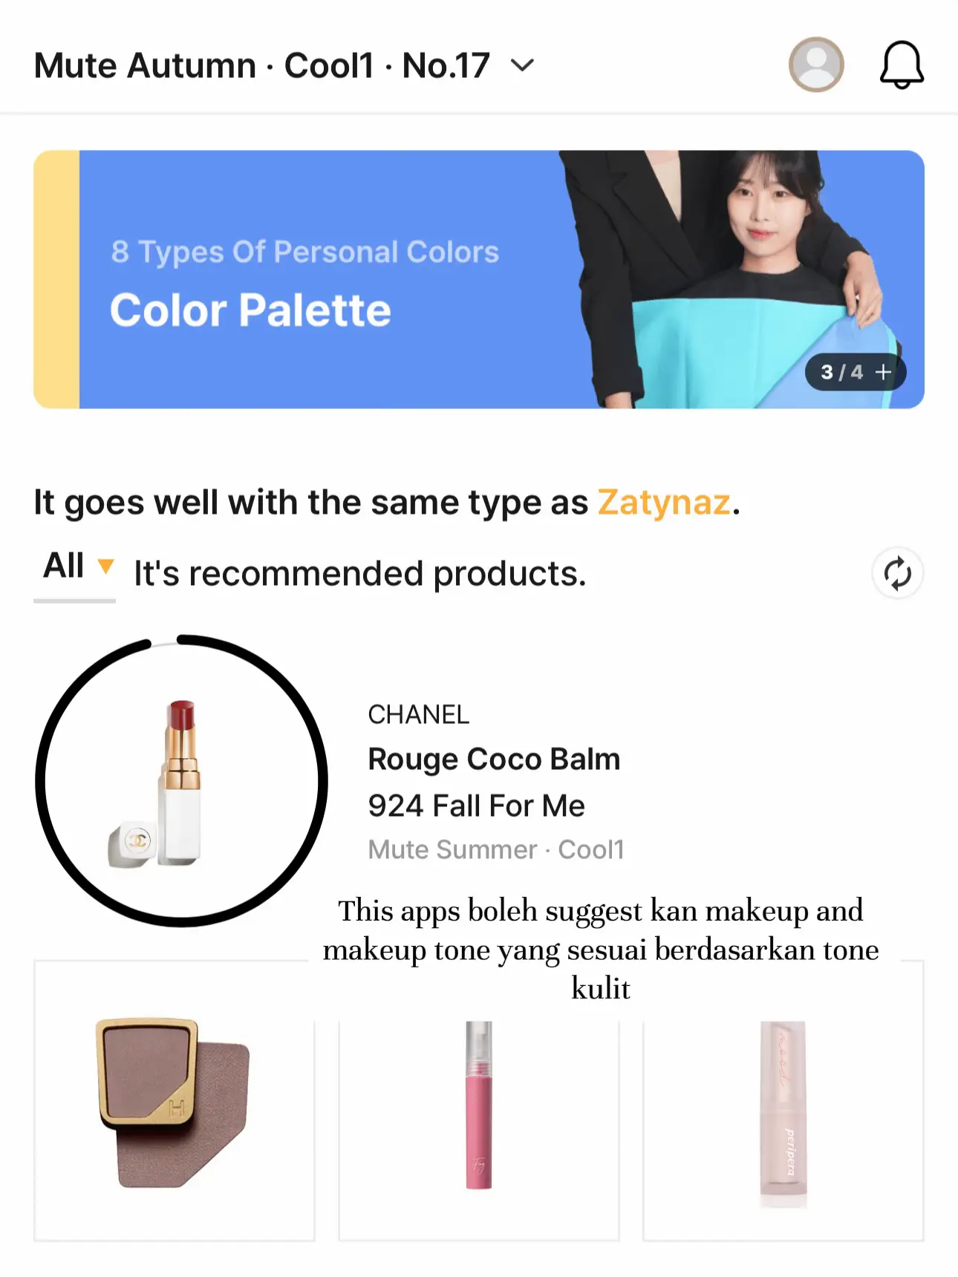The image size is (958, 1277).
Task: Tap the 3 / 4 banner page indicator
Action: pos(842,372)
